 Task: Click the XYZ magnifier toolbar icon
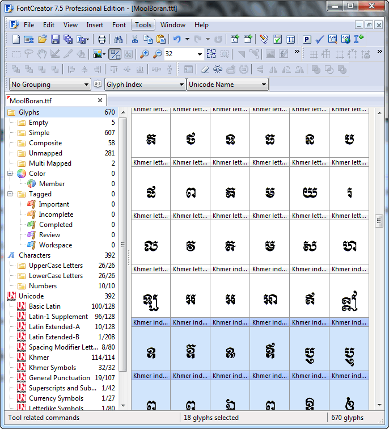point(333,39)
